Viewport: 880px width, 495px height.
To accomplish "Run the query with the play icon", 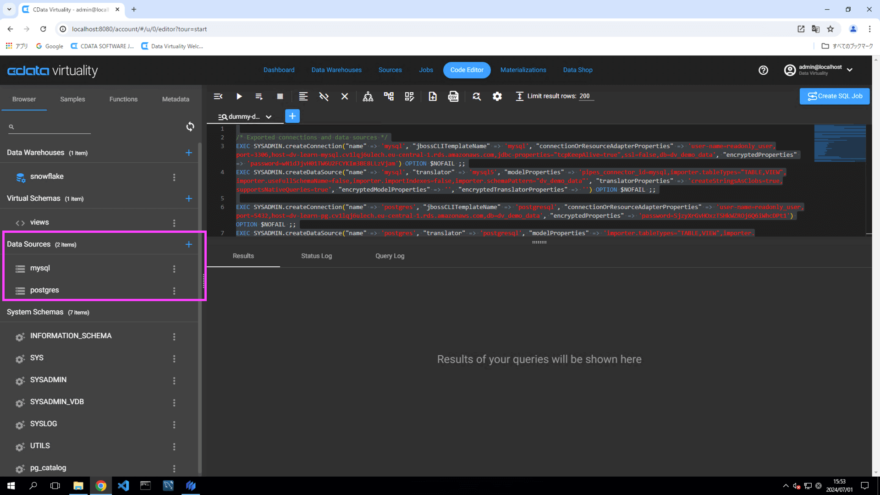I will click(x=239, y=96).
